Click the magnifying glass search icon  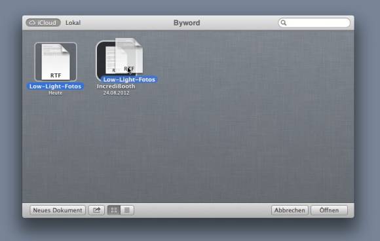point(283,23)
